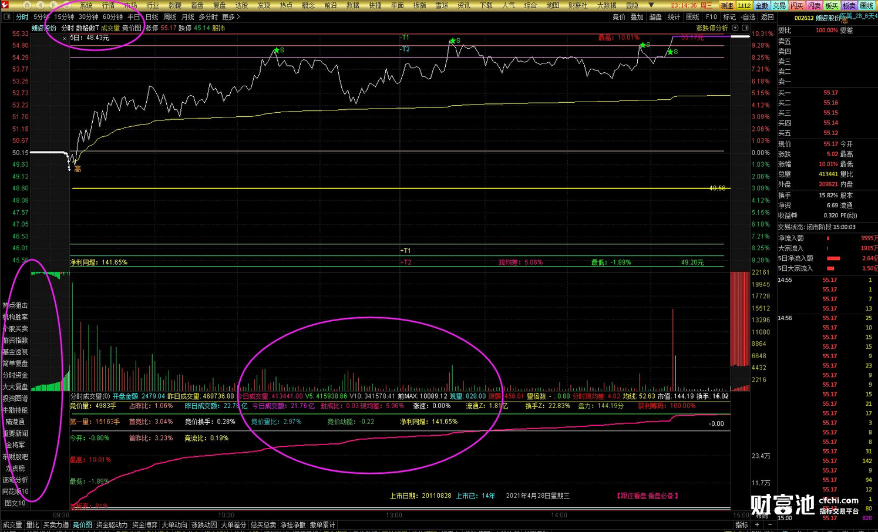Click the home button in top toolbar
The width and height of the screenshot is (878, 532).
pos(27,5)
